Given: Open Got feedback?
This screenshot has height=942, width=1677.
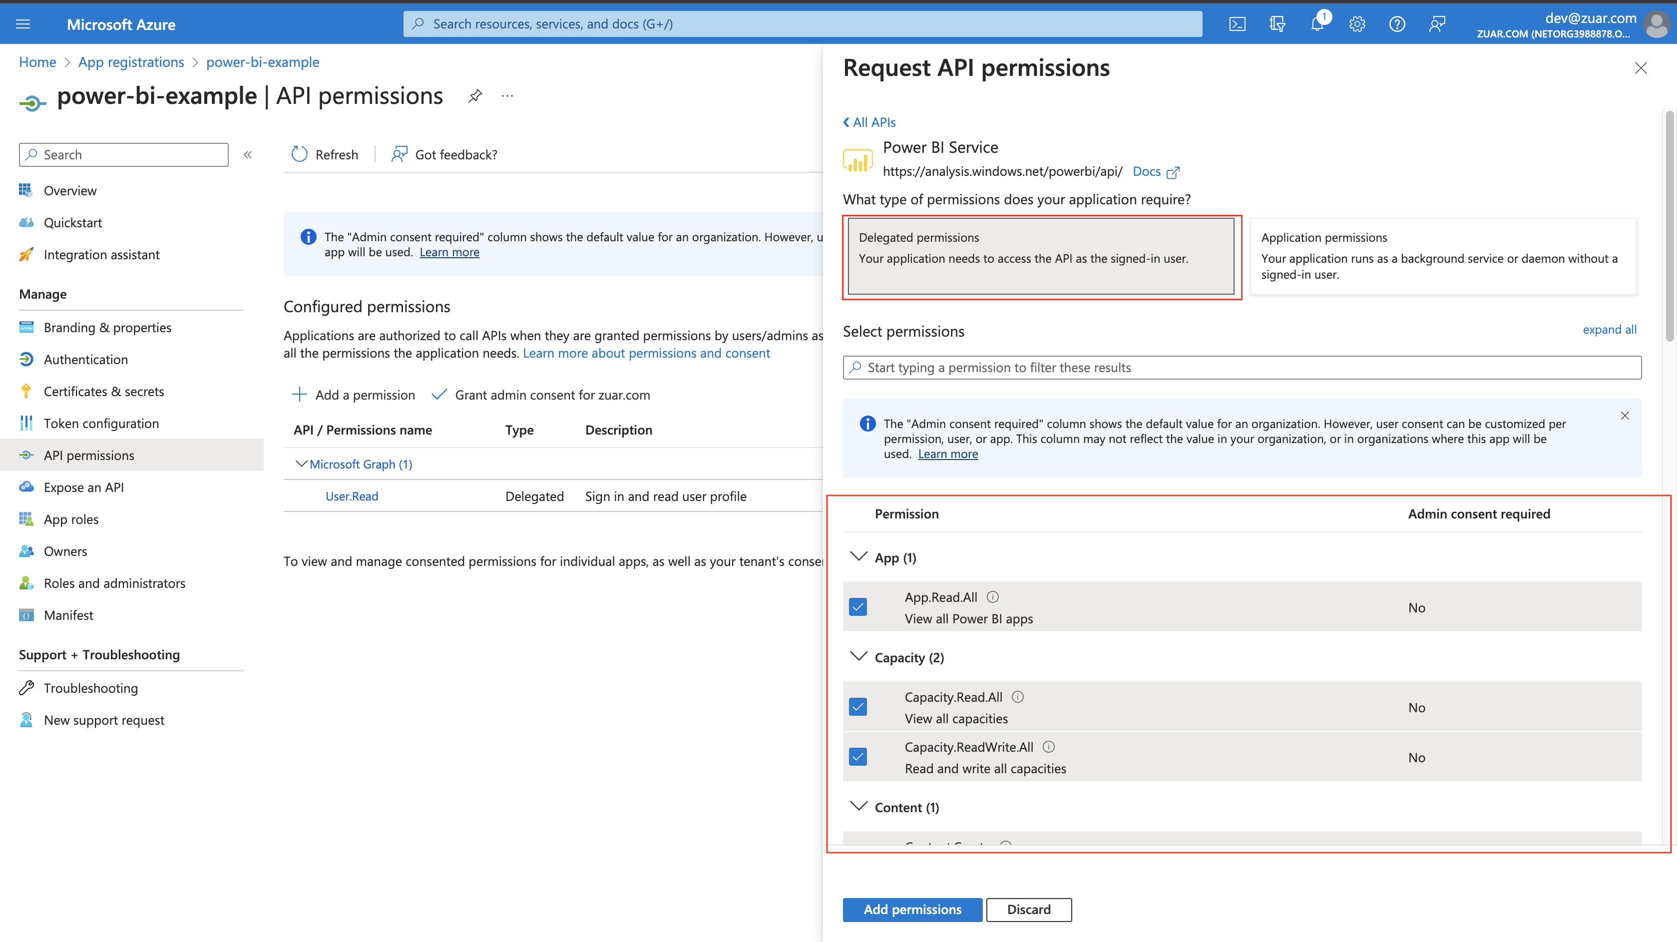Looking at the screenshot, I should point(444,154).
